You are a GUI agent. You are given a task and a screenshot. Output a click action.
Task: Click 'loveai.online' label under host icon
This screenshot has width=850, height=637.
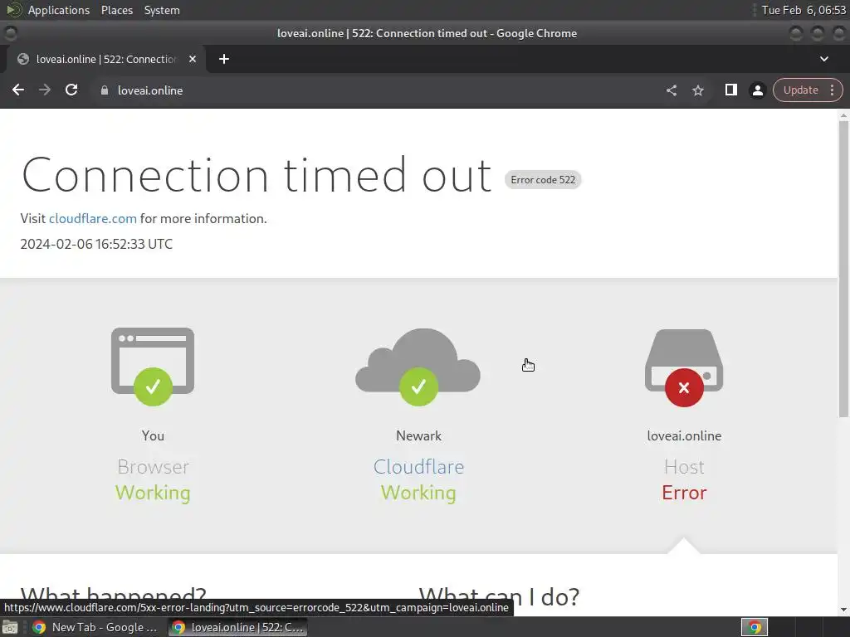coord(684,435)
